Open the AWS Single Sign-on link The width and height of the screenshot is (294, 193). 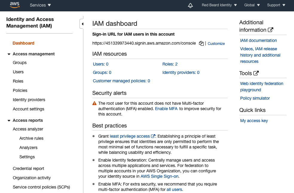(159, 177)
